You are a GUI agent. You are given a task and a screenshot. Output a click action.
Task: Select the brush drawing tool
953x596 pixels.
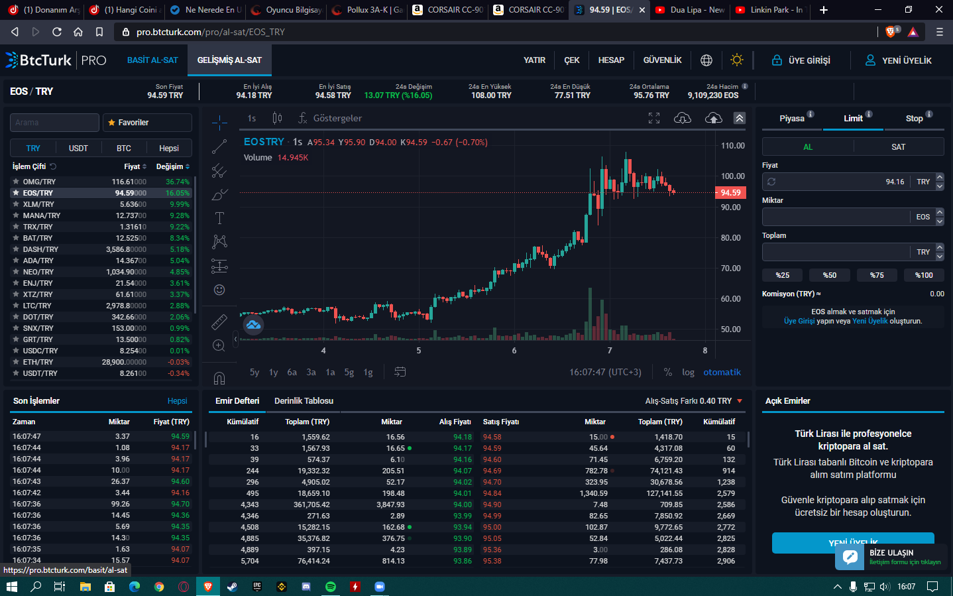(219, 195)
